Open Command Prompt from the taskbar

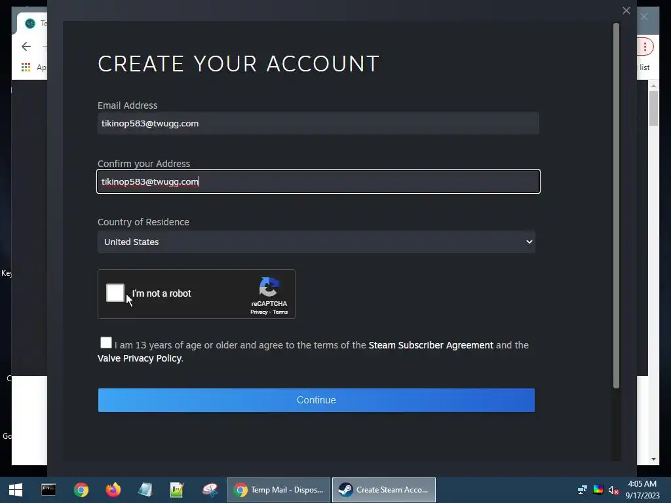coord(48,490)
